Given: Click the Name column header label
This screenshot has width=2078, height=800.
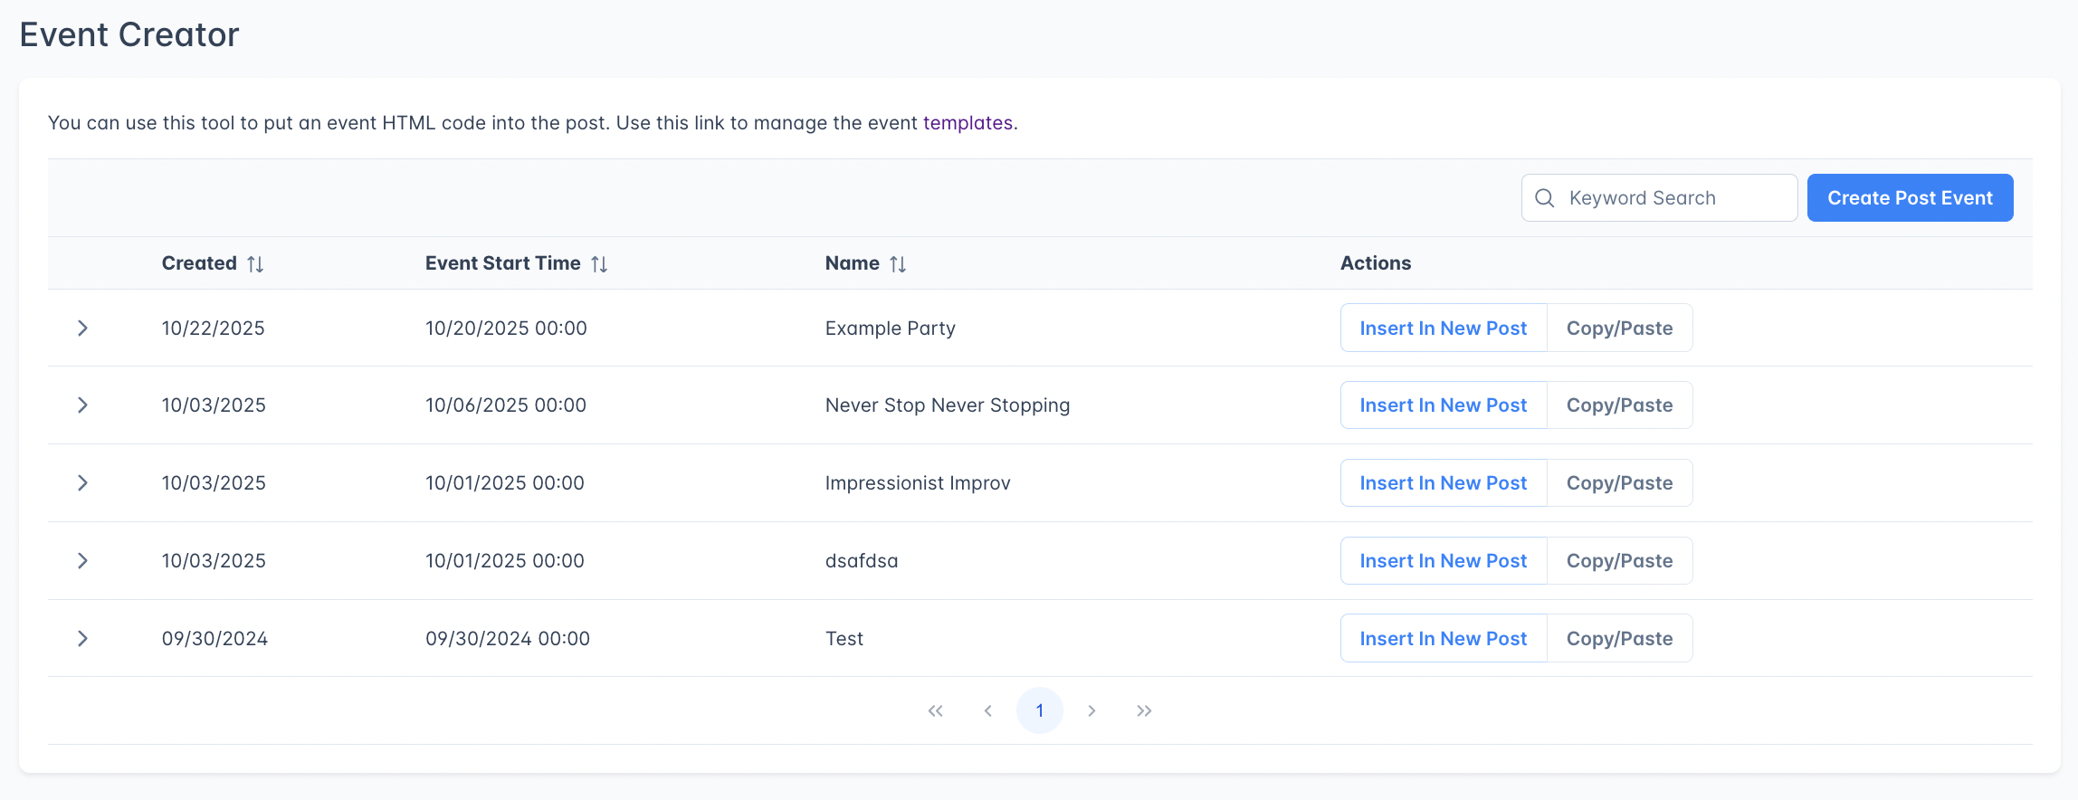Looking at the screenshot, I should (853, 263).
